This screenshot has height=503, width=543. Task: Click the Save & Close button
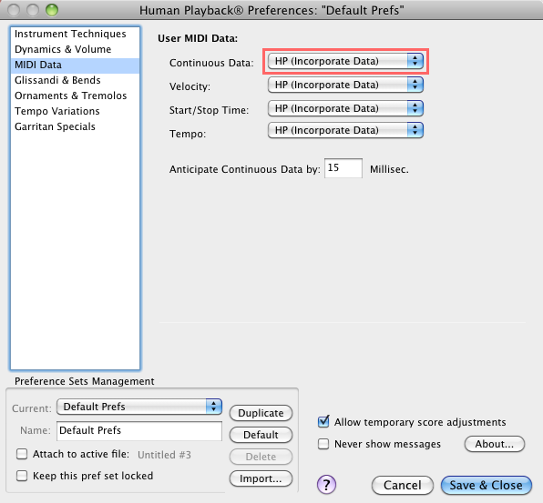coord(486,485)
